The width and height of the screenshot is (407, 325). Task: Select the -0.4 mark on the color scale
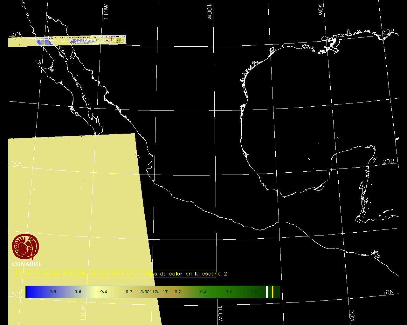102,292
